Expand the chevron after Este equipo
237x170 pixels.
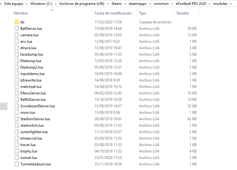[x=27, y=4]
